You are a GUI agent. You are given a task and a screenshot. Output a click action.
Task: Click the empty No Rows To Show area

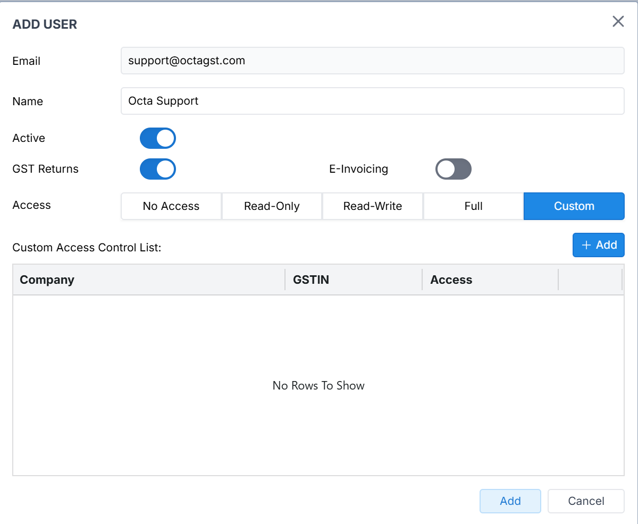(318, 385)
